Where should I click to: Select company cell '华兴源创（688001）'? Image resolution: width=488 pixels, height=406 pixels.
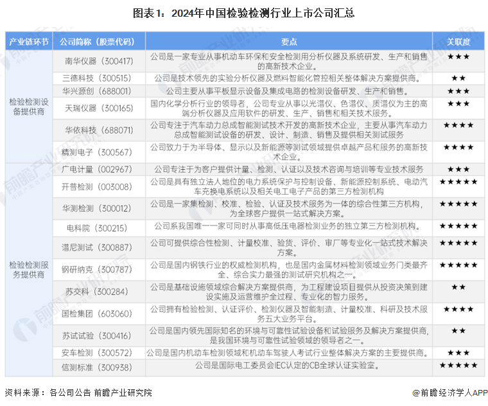pyautogui.click(x=99, y=91)
